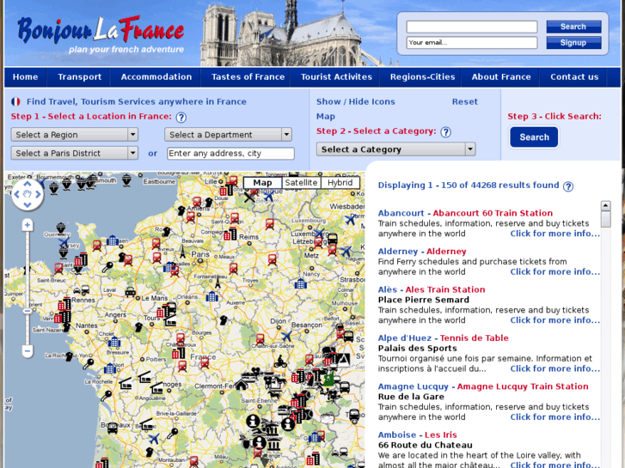Screen dimensions: 625x468
Task: Pan the map right with the east arrow
Action: (x=38, y=194)
